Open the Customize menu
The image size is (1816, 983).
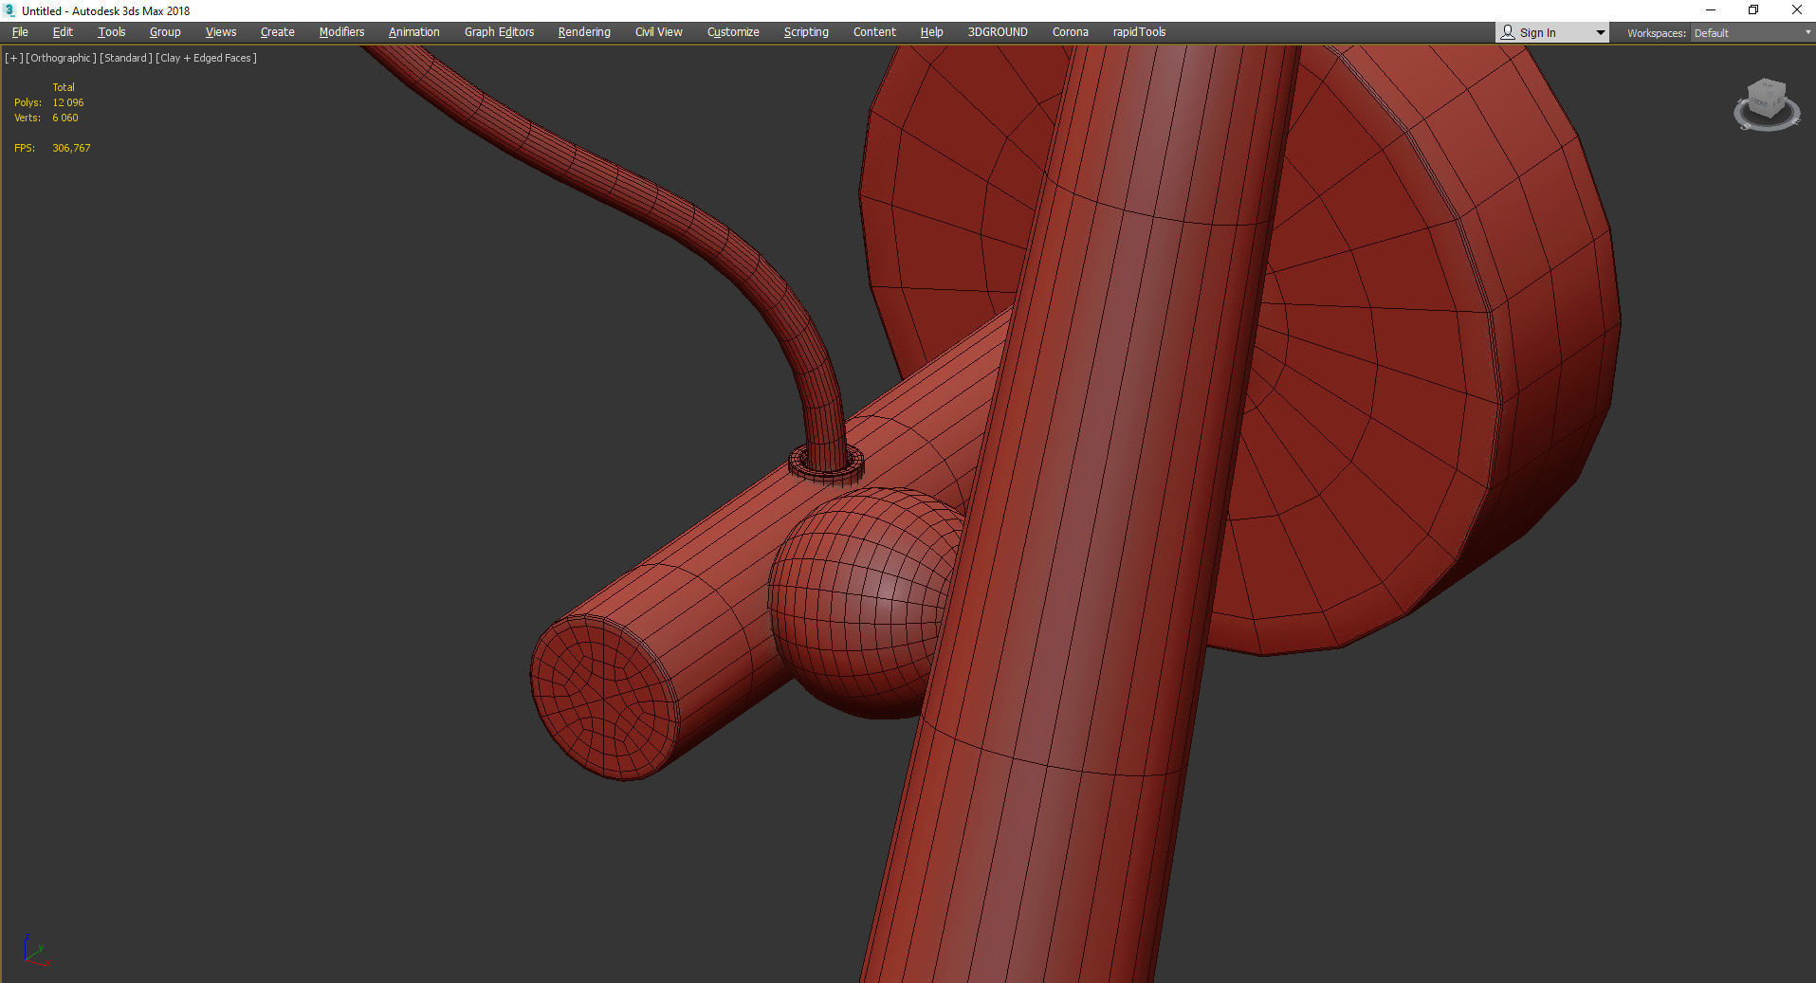pos(733,32)
